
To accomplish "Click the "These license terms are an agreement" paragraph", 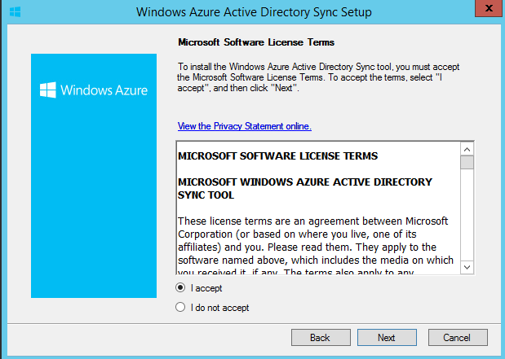I will (316, 247).
